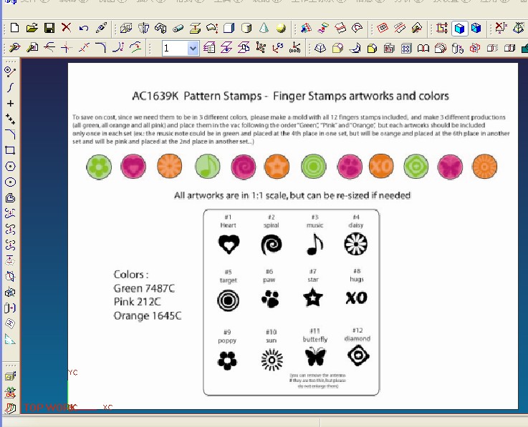Click the pink heart stamp circle
528x427 pixels.
coord(133,167)
